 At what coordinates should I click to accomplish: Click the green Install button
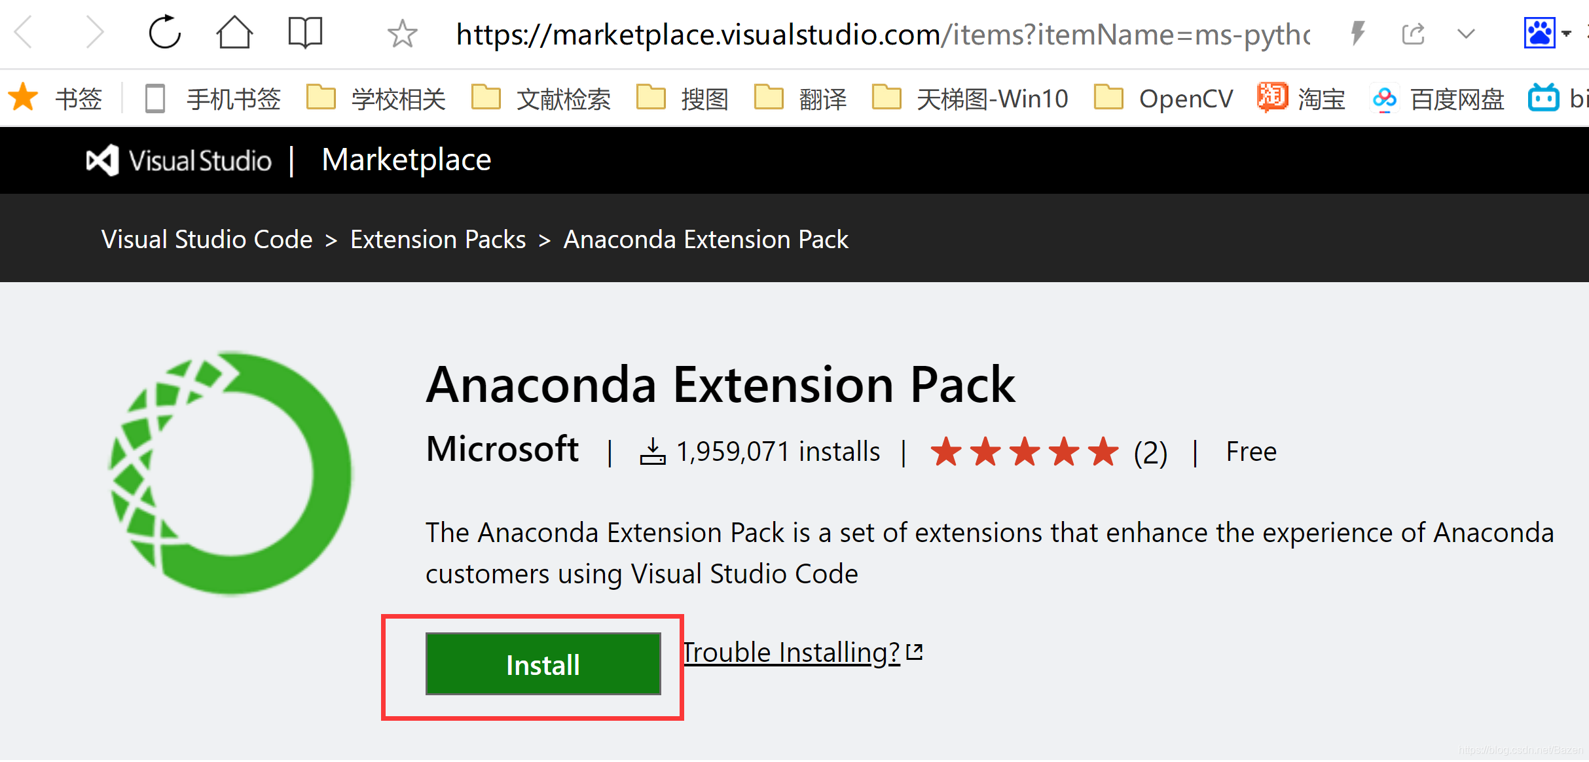542,664
